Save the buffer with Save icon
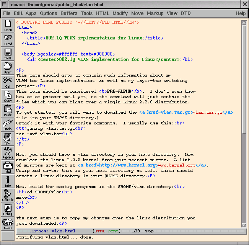 [8, 54]
